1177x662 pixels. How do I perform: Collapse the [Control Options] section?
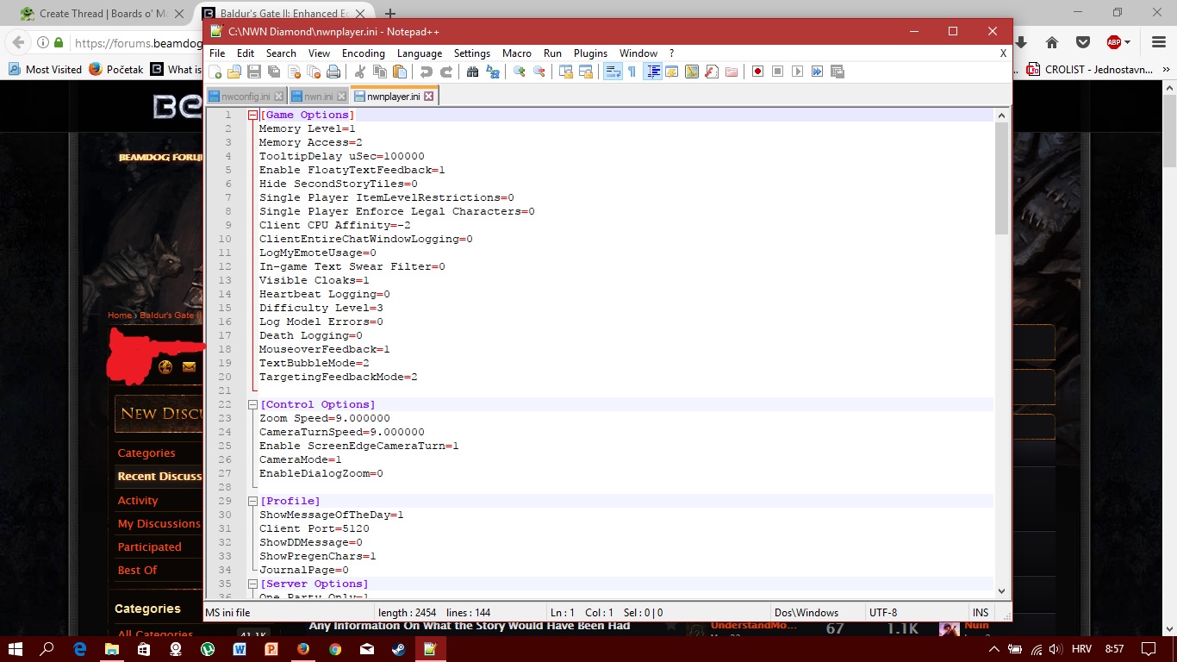point(252,404)
